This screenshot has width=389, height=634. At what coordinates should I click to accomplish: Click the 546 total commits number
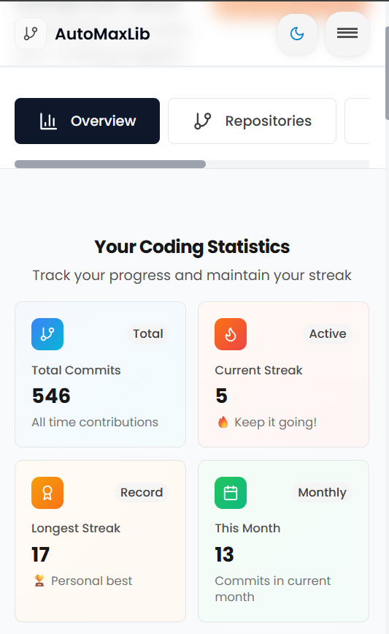[x=51, y=396]
